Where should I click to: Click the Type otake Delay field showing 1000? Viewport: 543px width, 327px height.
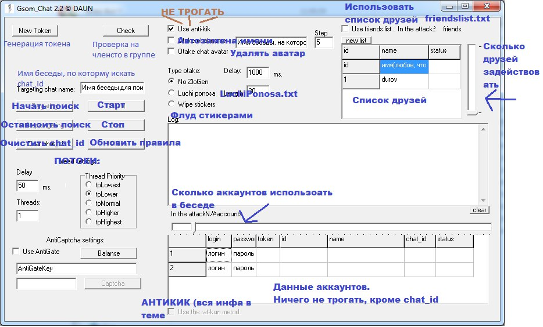click(x=258, y=72)
